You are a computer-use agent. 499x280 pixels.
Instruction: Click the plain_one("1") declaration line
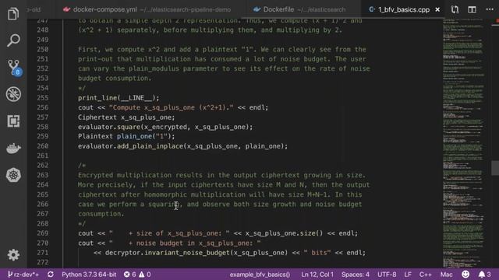click(126, 136)
